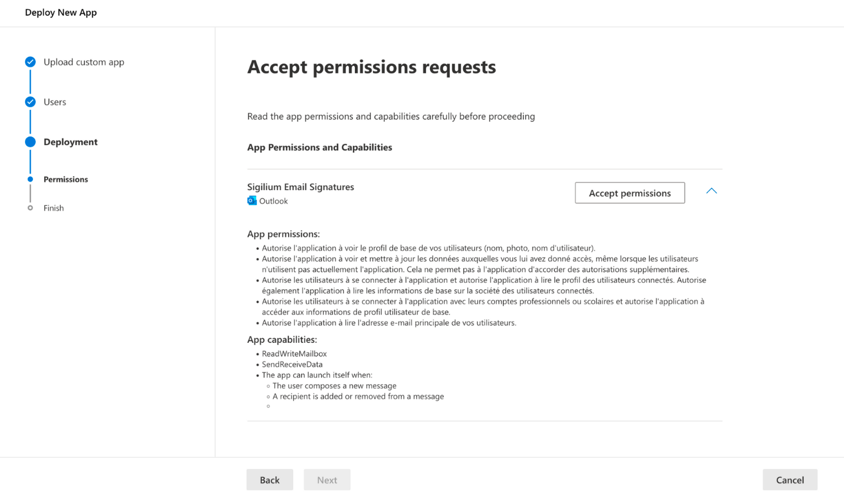Viewport: 844px width, 499px height.
Task: Click the Upload custom app checkmark icon
Action: pos(30,62)
